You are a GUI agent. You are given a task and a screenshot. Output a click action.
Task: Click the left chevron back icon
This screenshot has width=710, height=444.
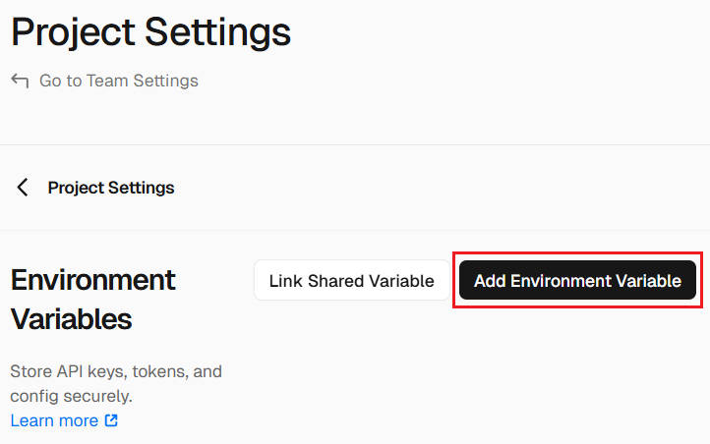click(23, 188)
